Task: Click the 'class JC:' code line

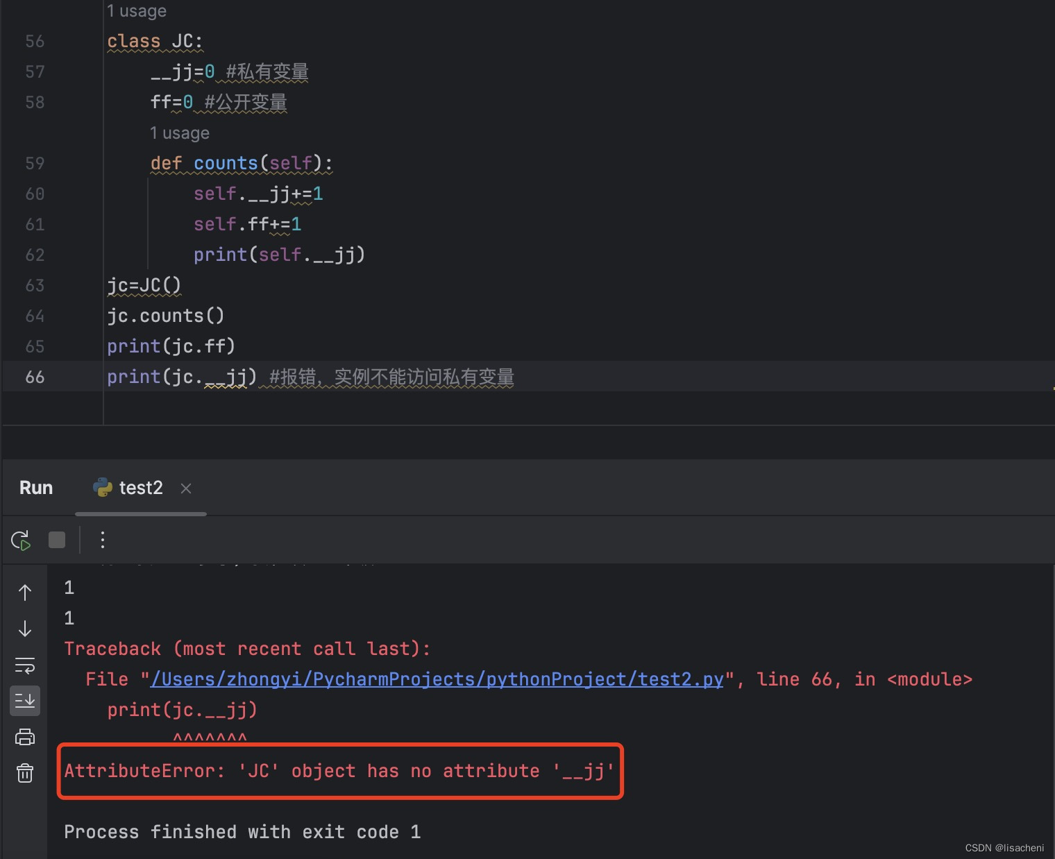Action: click(x=155, y=42)
